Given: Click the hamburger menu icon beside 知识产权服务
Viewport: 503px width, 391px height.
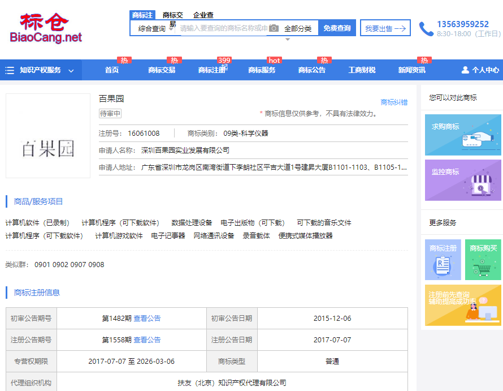Looking at the screenshot, I should point(10,70).
